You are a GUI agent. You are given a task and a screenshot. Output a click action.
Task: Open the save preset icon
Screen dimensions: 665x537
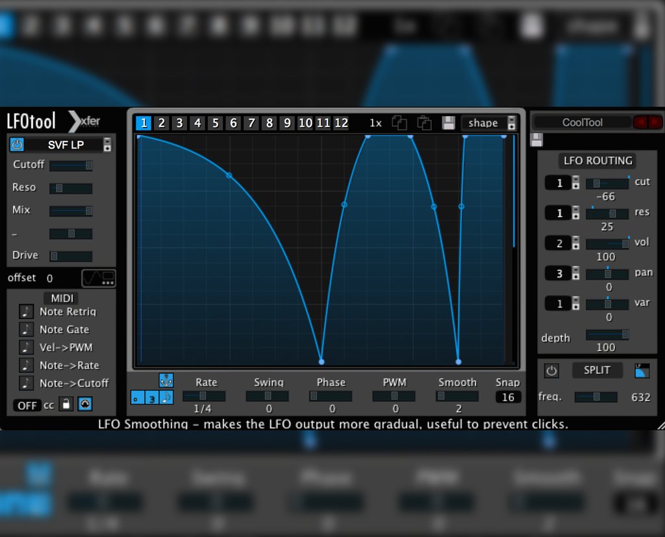[x=448, y=123]
